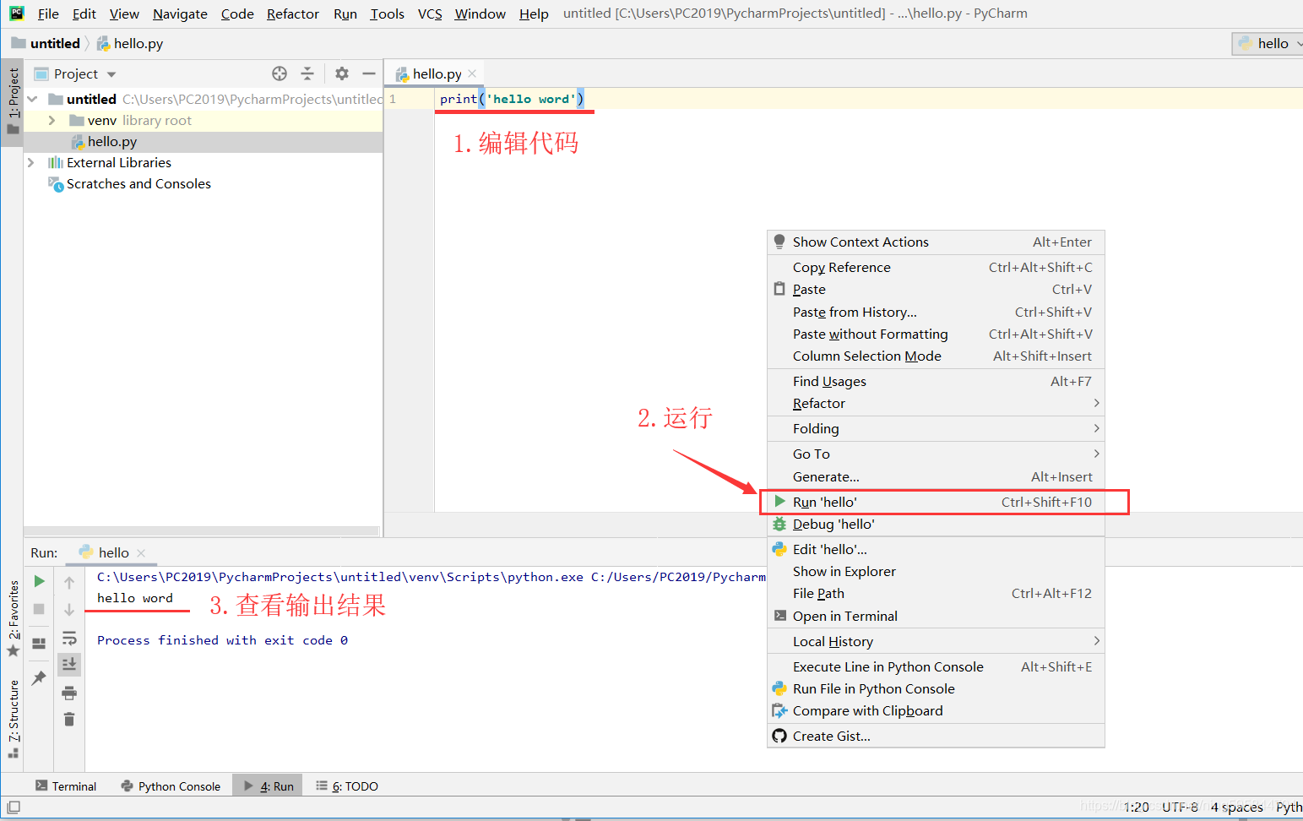
Task: Open the Terminal tool window
Action: tap(66, 786)
